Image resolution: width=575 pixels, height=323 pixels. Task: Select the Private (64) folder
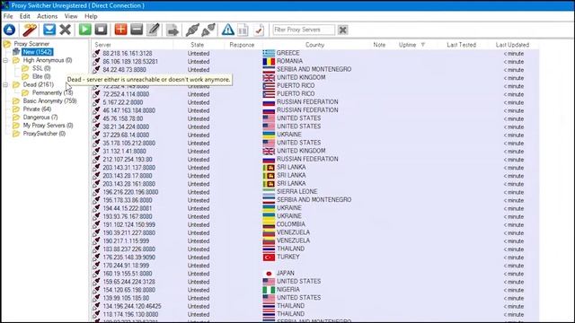click(x=37, y=109)
